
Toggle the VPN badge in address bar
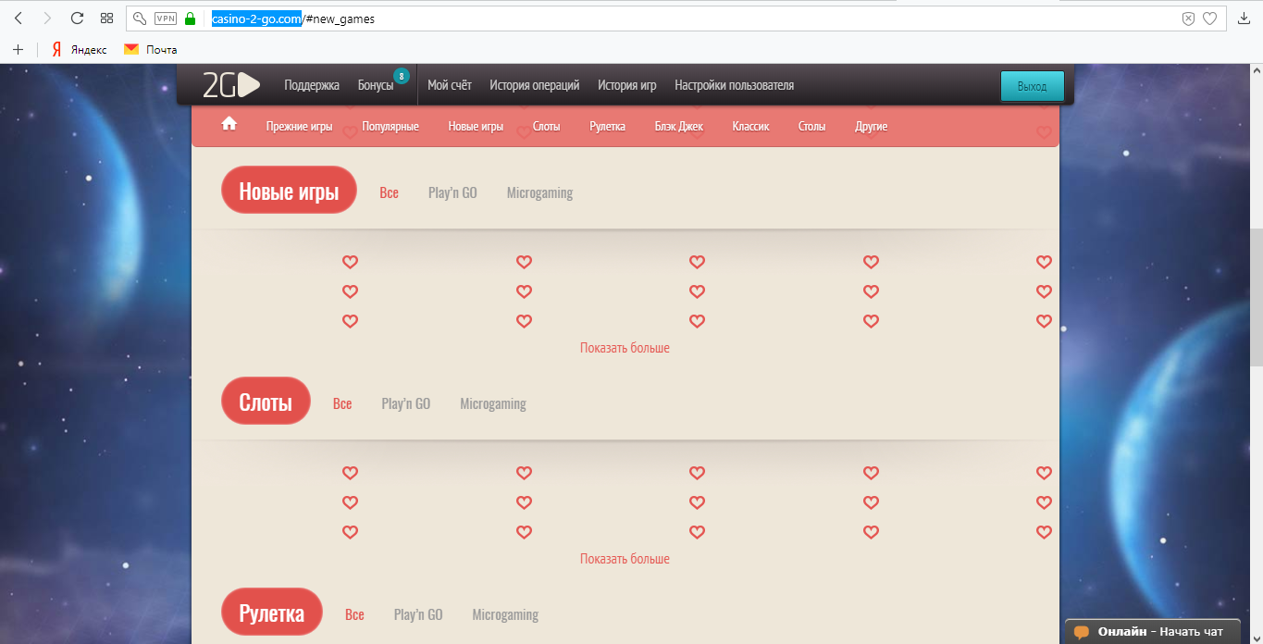(x=166, y=19)
